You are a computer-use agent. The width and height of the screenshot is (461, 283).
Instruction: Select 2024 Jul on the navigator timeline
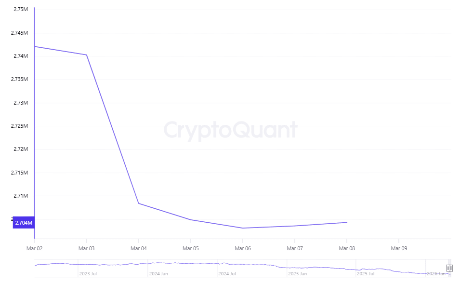[x=226, y=273]
